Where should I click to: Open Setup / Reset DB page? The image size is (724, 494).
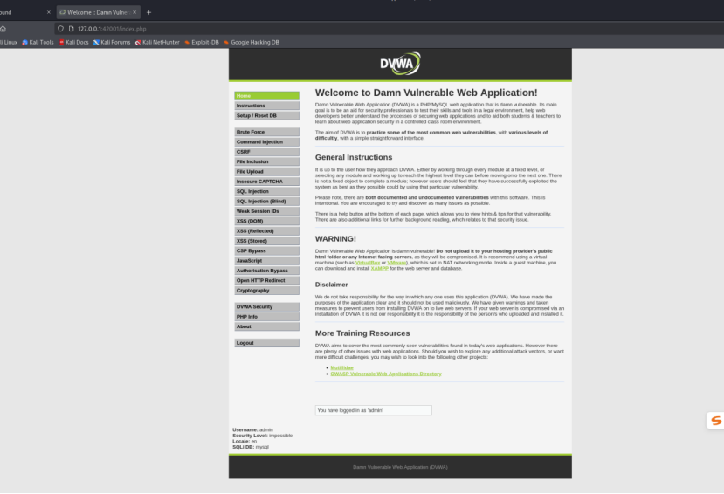coord(267,116)
